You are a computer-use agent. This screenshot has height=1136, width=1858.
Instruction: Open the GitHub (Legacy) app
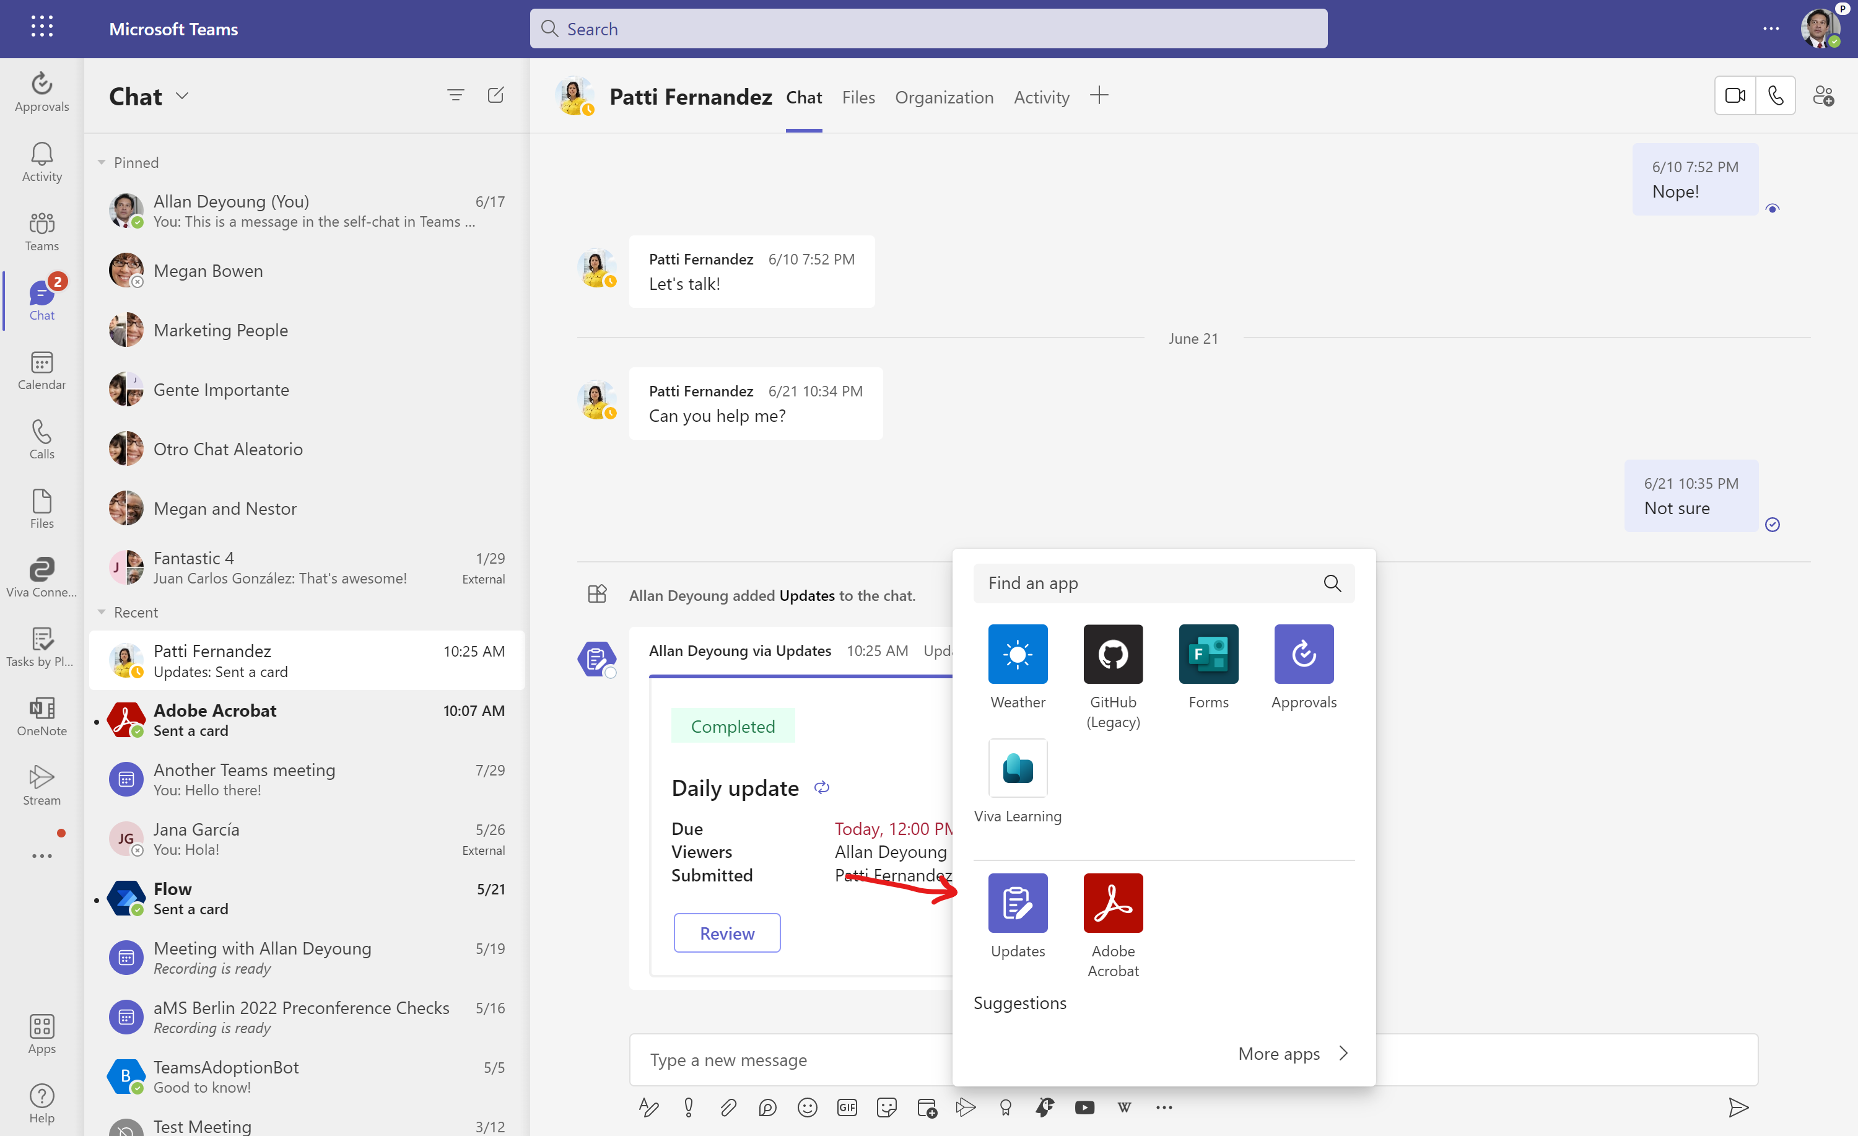click(x=1112, y=653)
